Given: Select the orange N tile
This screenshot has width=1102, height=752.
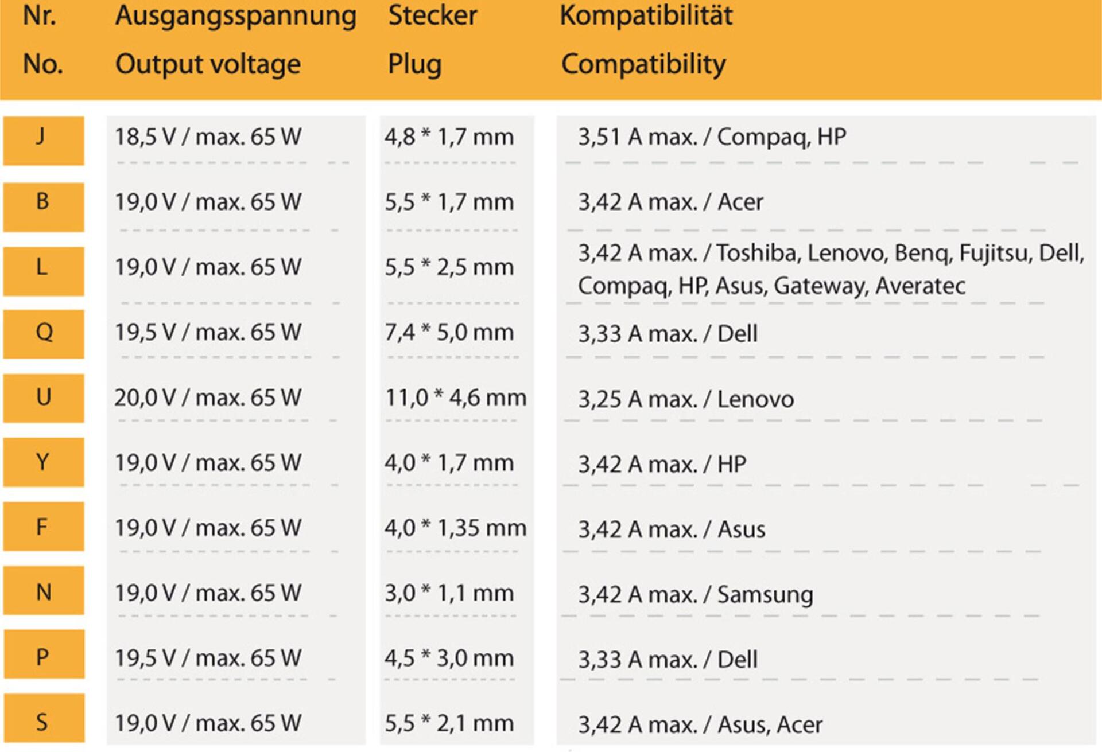Looking at the screenshot, I should point(44,591).
